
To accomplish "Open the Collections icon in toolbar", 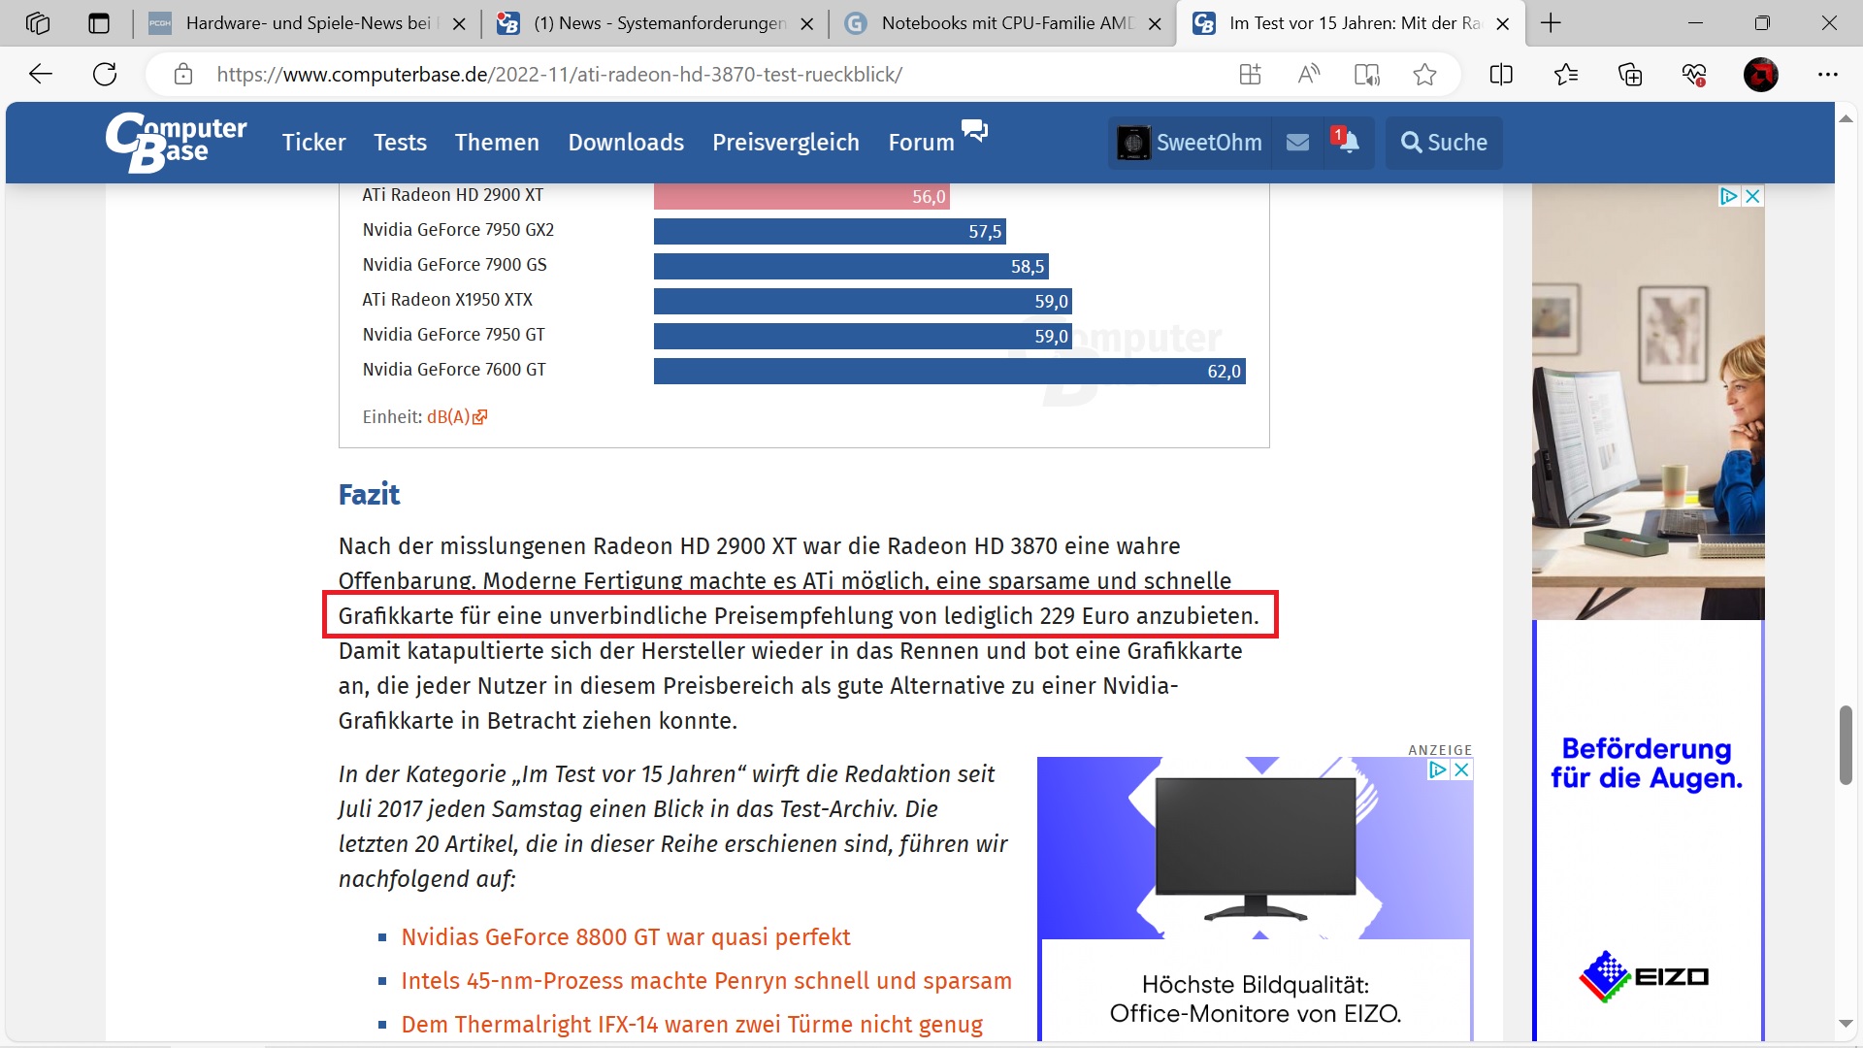I will point(1630,74).
